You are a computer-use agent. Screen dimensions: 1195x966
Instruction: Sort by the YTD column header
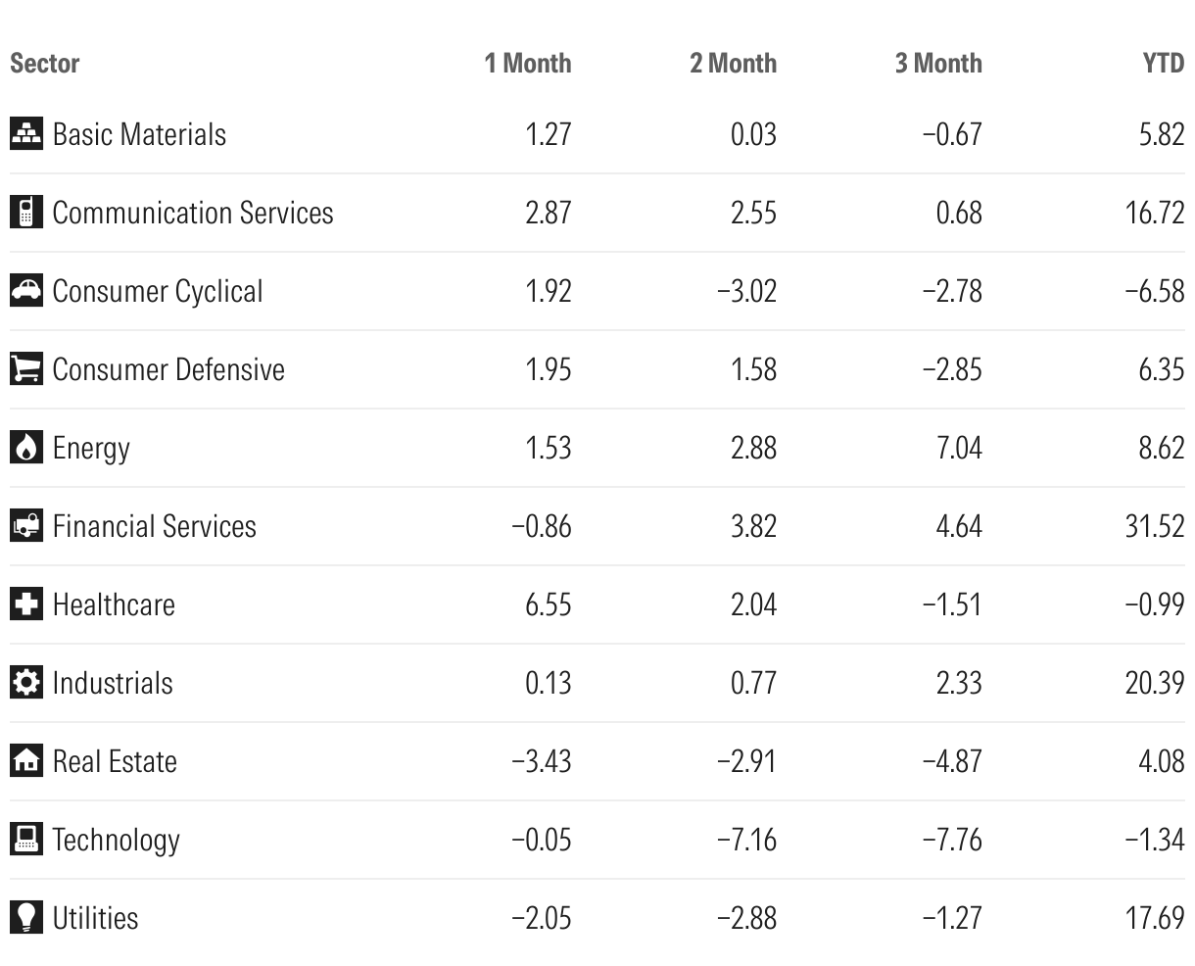(1163, 64)
